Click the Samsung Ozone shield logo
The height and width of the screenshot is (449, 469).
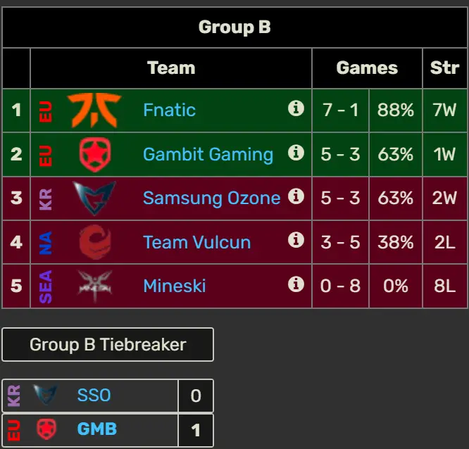[x=94, y=198]
